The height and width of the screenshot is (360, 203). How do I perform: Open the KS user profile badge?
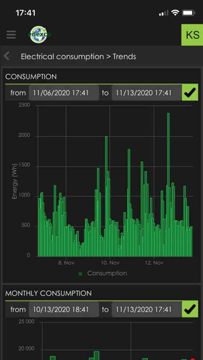click(192, 35)
